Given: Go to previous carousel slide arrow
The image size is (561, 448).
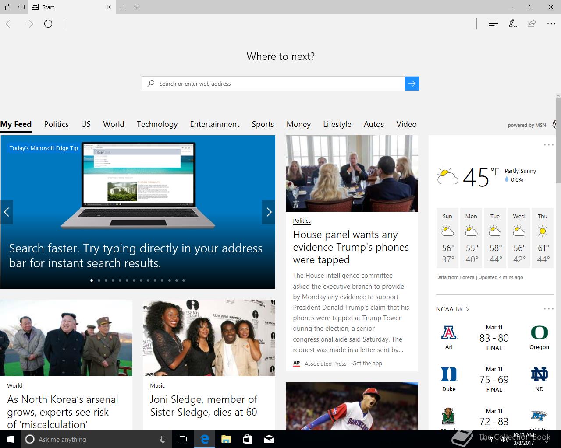Looking at the screenshot, I should coord(7,212).
